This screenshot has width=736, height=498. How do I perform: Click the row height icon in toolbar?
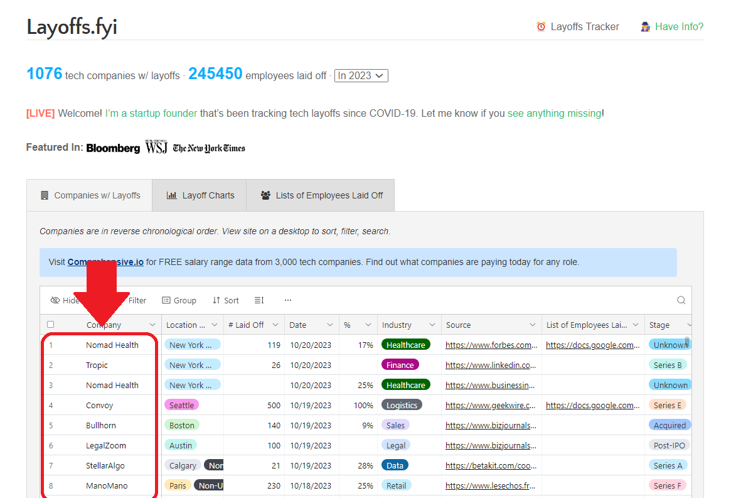tap(259, 300)
